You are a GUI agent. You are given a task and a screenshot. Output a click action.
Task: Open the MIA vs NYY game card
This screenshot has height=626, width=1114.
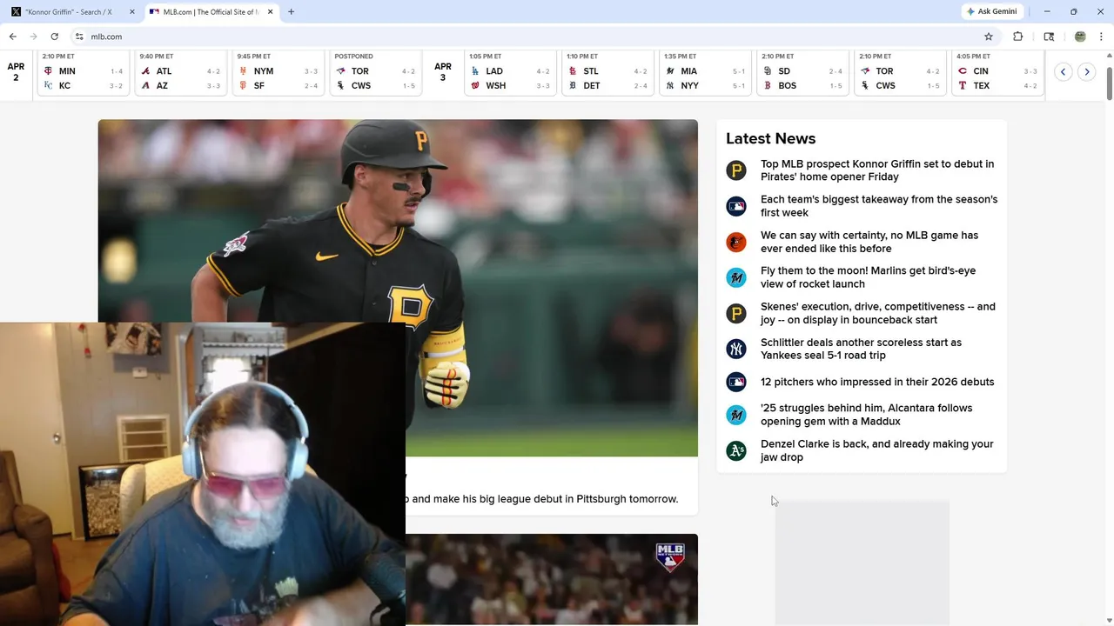click(705, 72)
